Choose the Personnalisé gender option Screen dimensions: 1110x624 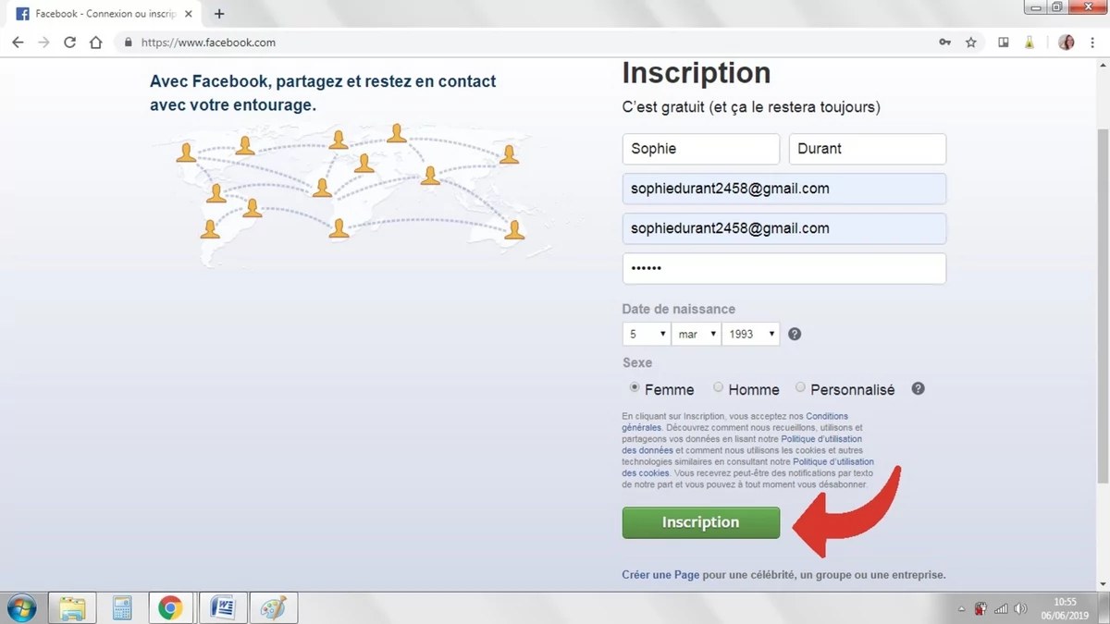800,387
